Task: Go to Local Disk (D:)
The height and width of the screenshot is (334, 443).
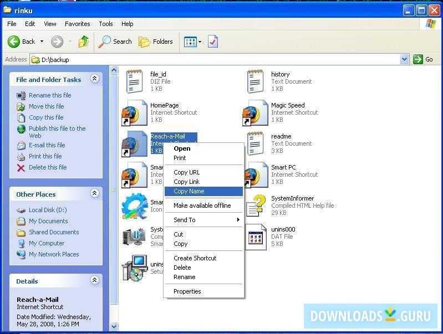Action: (48, 210)
